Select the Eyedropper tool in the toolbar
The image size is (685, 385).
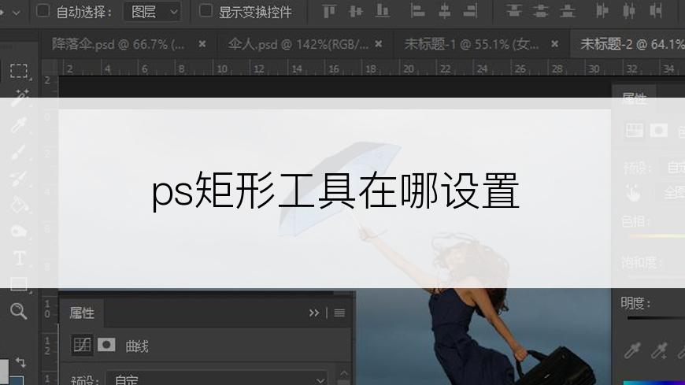tap(19, 124)
